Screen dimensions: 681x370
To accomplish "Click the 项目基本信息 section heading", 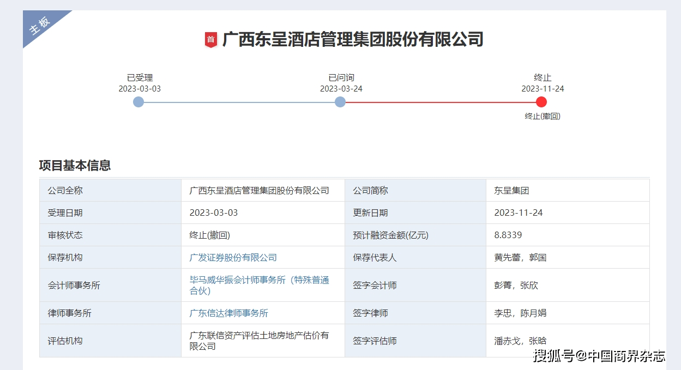I will [75, 165].
